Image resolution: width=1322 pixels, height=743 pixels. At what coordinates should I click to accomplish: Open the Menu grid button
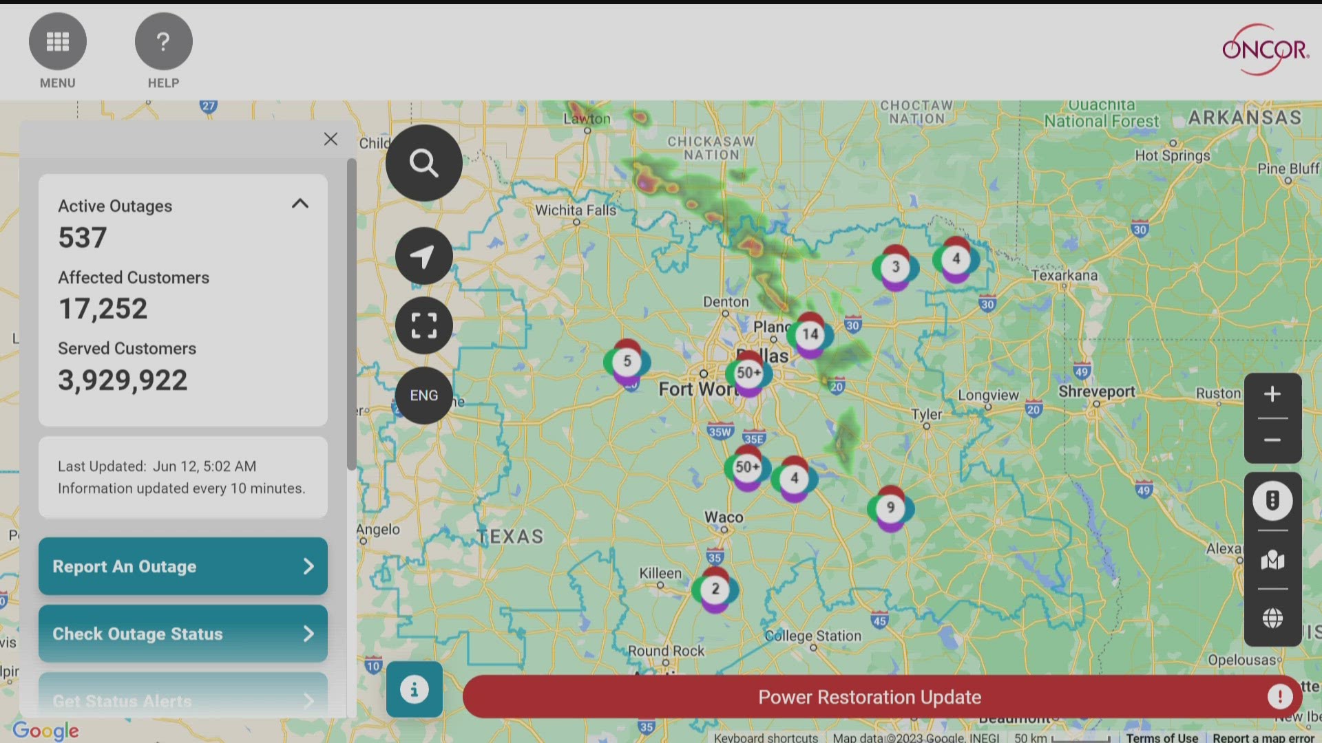[x=58, y=41]
